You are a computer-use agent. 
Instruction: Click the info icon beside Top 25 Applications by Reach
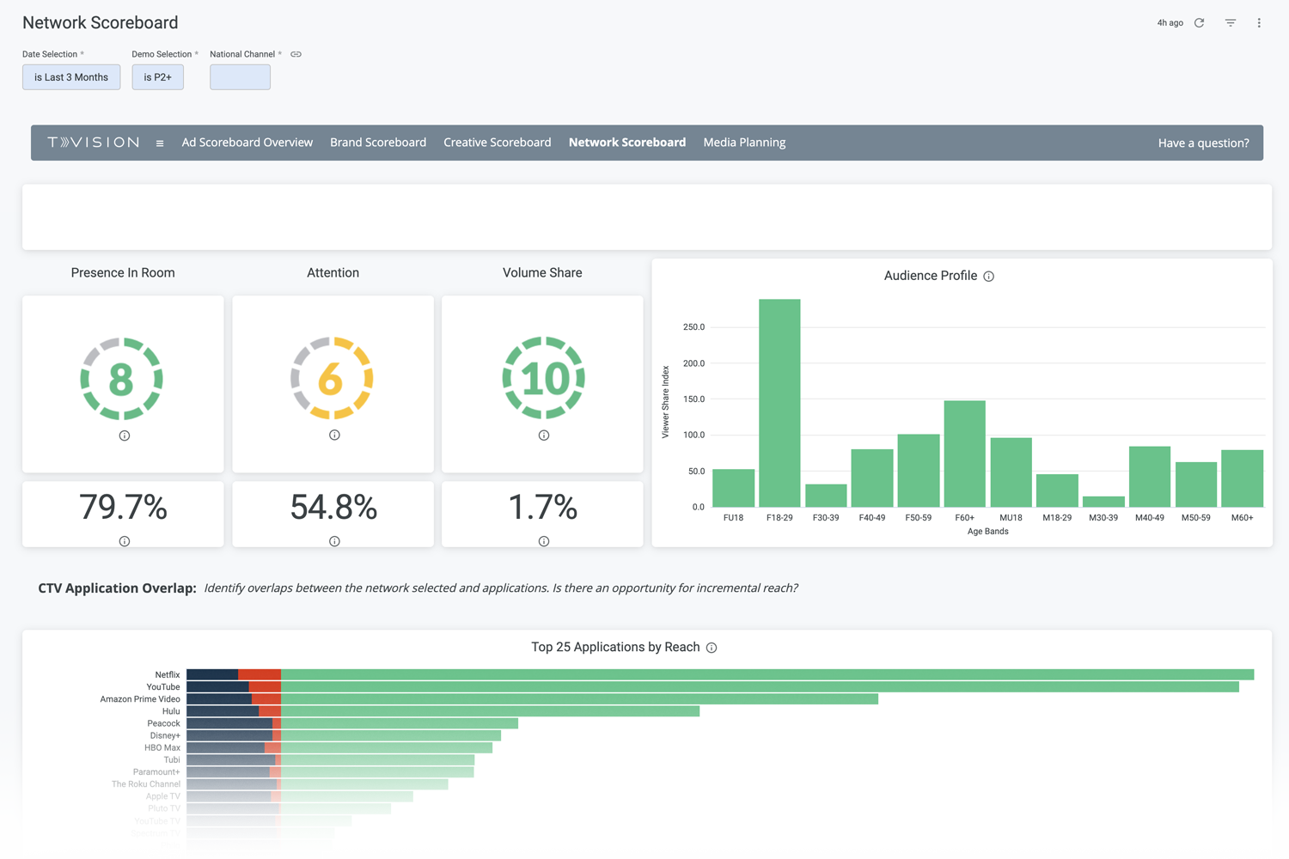712,648
